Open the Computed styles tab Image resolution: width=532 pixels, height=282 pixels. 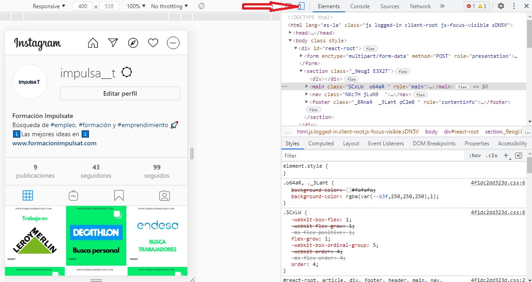321,144
